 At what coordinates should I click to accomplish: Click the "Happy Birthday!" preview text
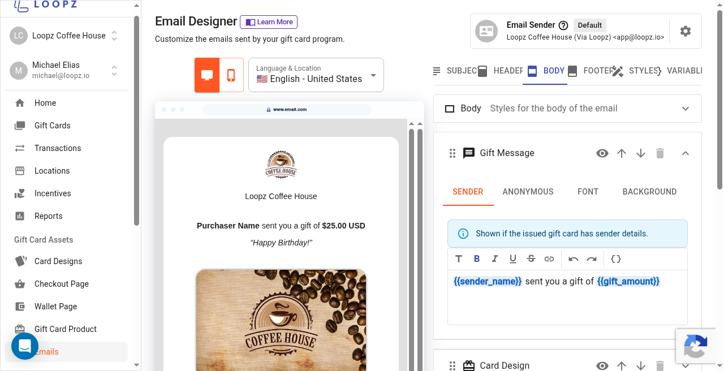click(x=281, y=243)
